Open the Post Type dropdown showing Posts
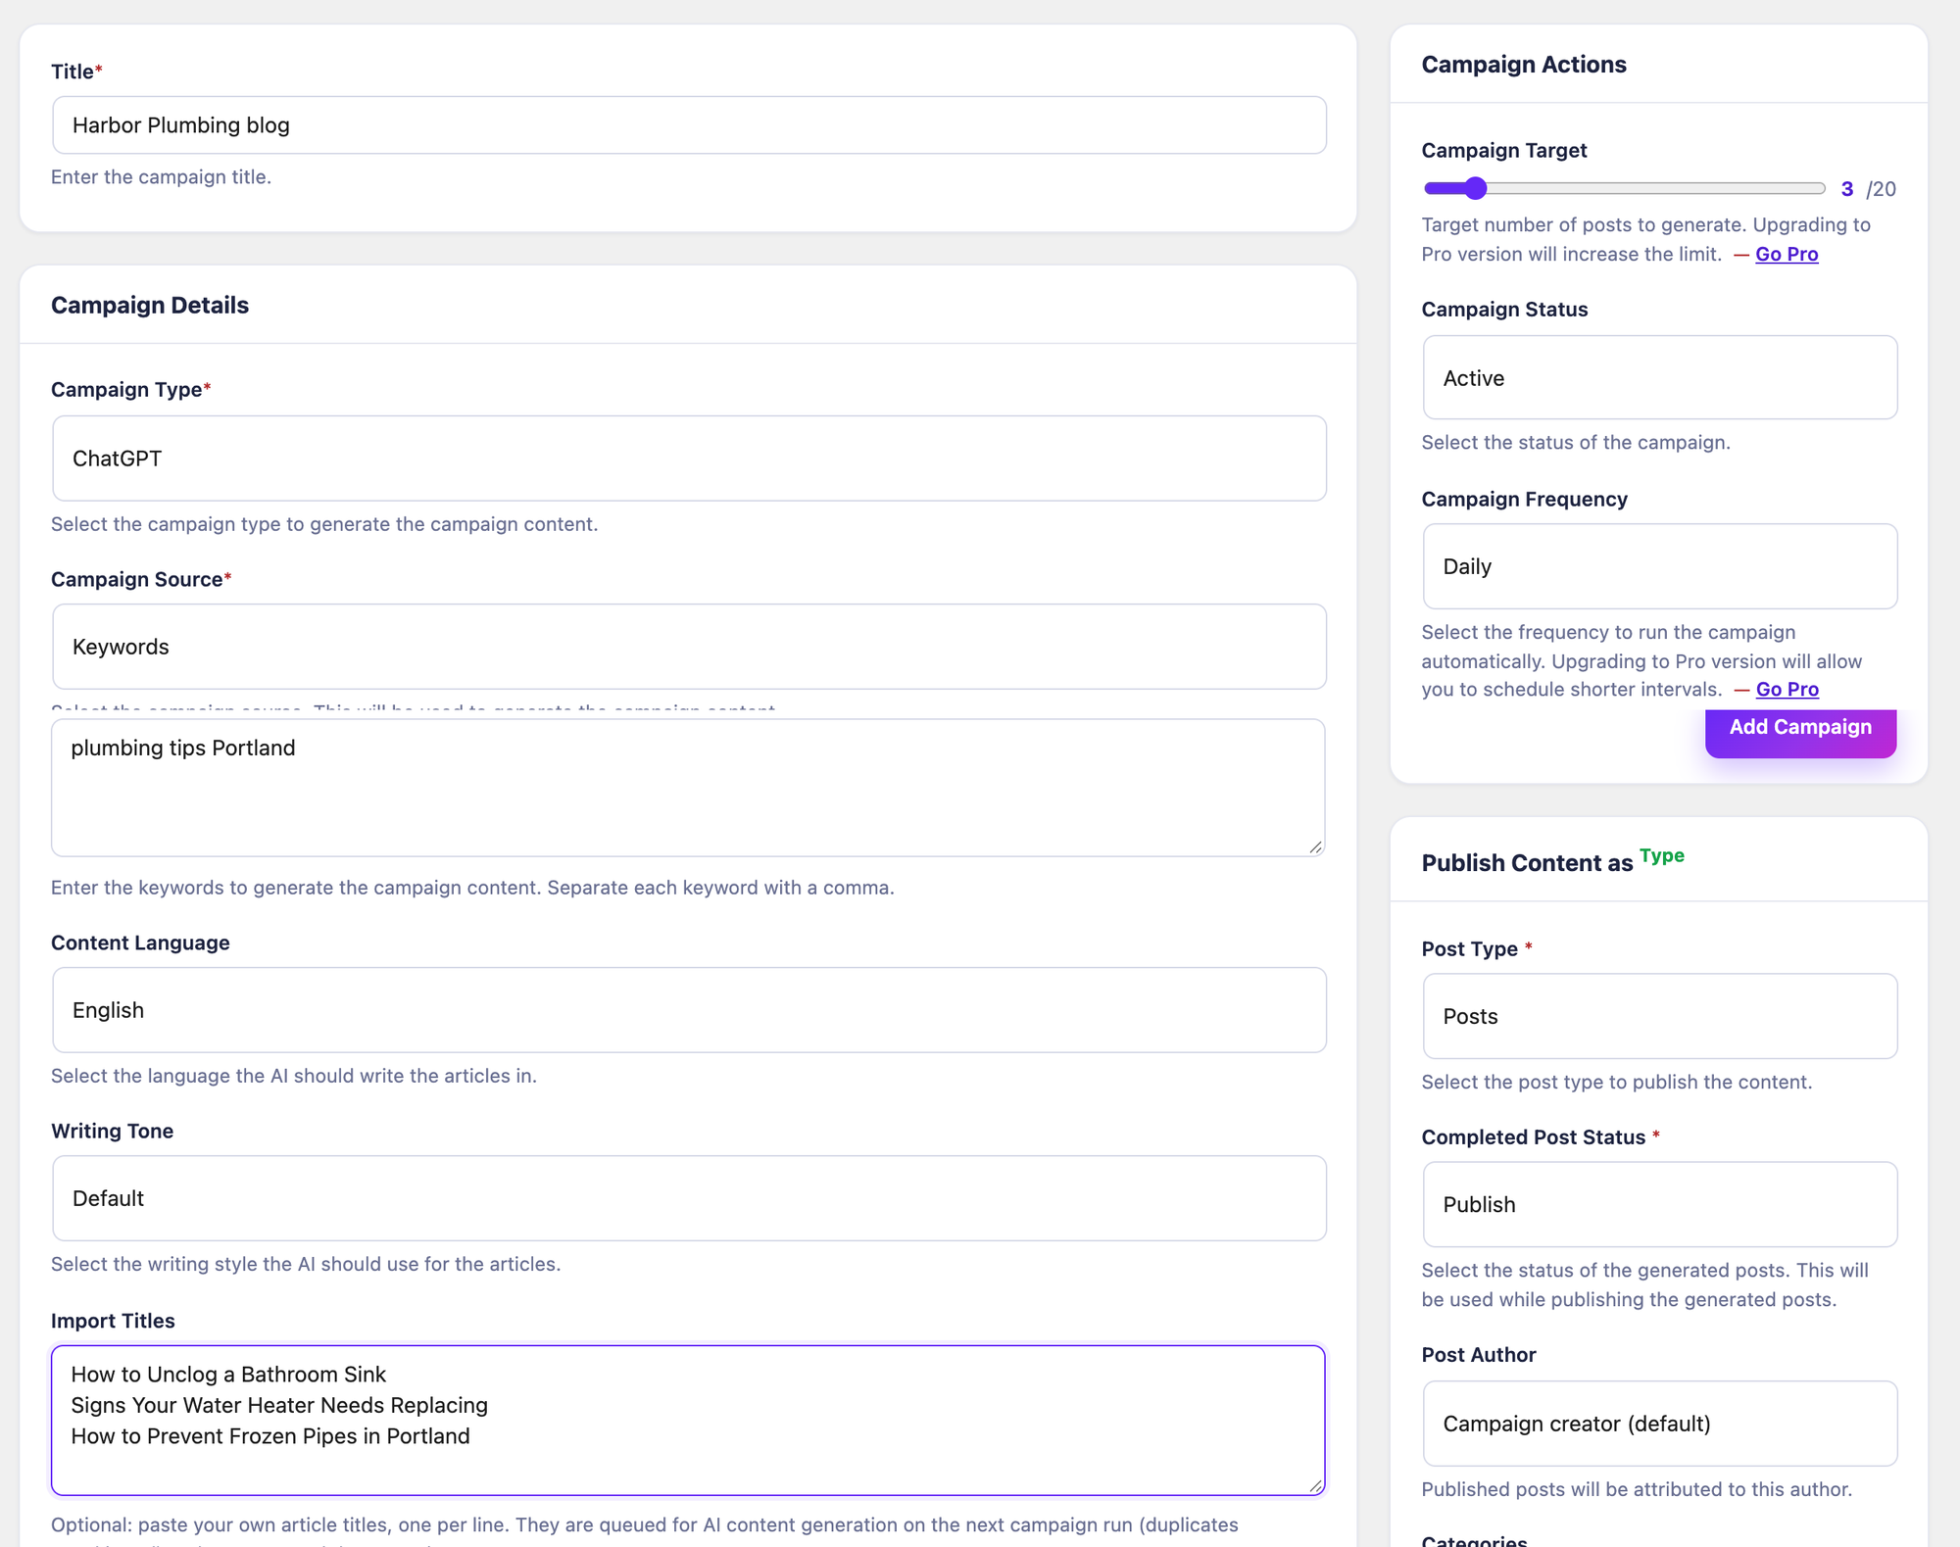Image resolution: width=1960 pixels, height=1547 pixels. point(1660,1016)
